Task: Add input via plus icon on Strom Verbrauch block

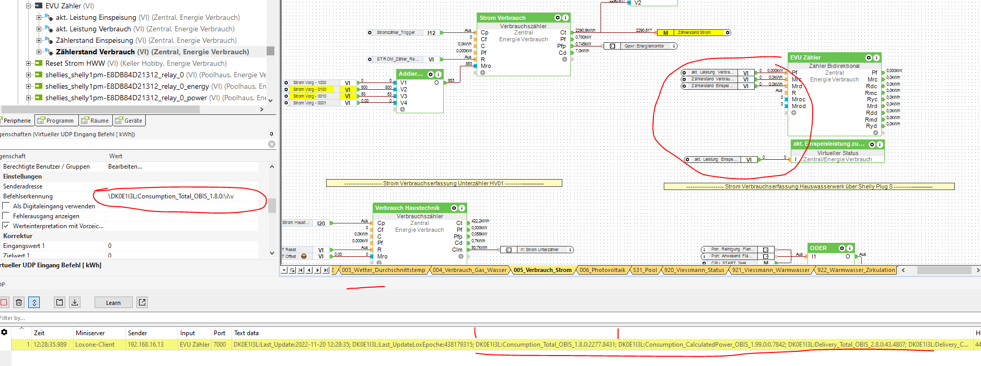Action: pyautogui.click(x=482, y=73)
